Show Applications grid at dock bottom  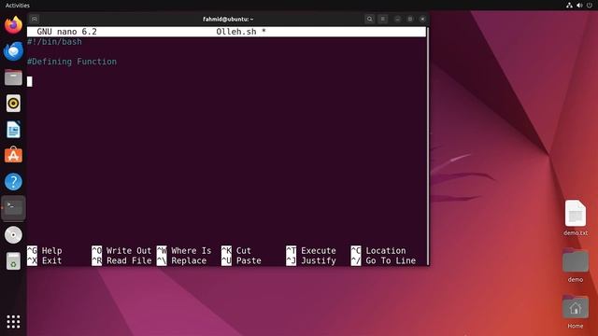pyautogui.click(x=13, y=321)
